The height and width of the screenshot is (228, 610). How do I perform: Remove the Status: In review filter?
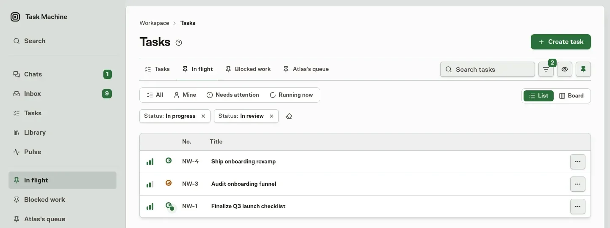point(272,116)
